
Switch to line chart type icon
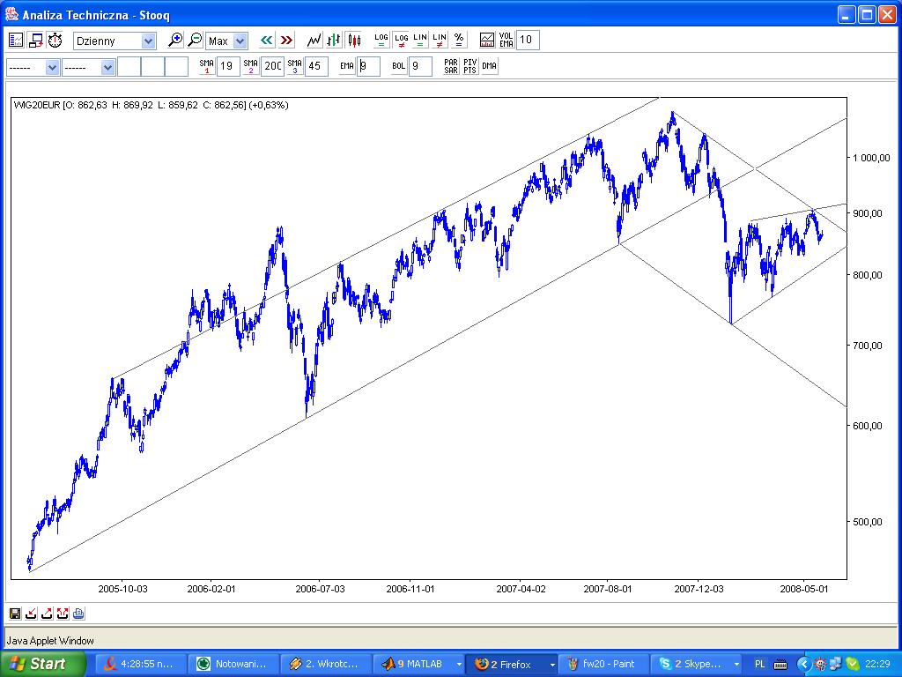click(x=314, y=41)
